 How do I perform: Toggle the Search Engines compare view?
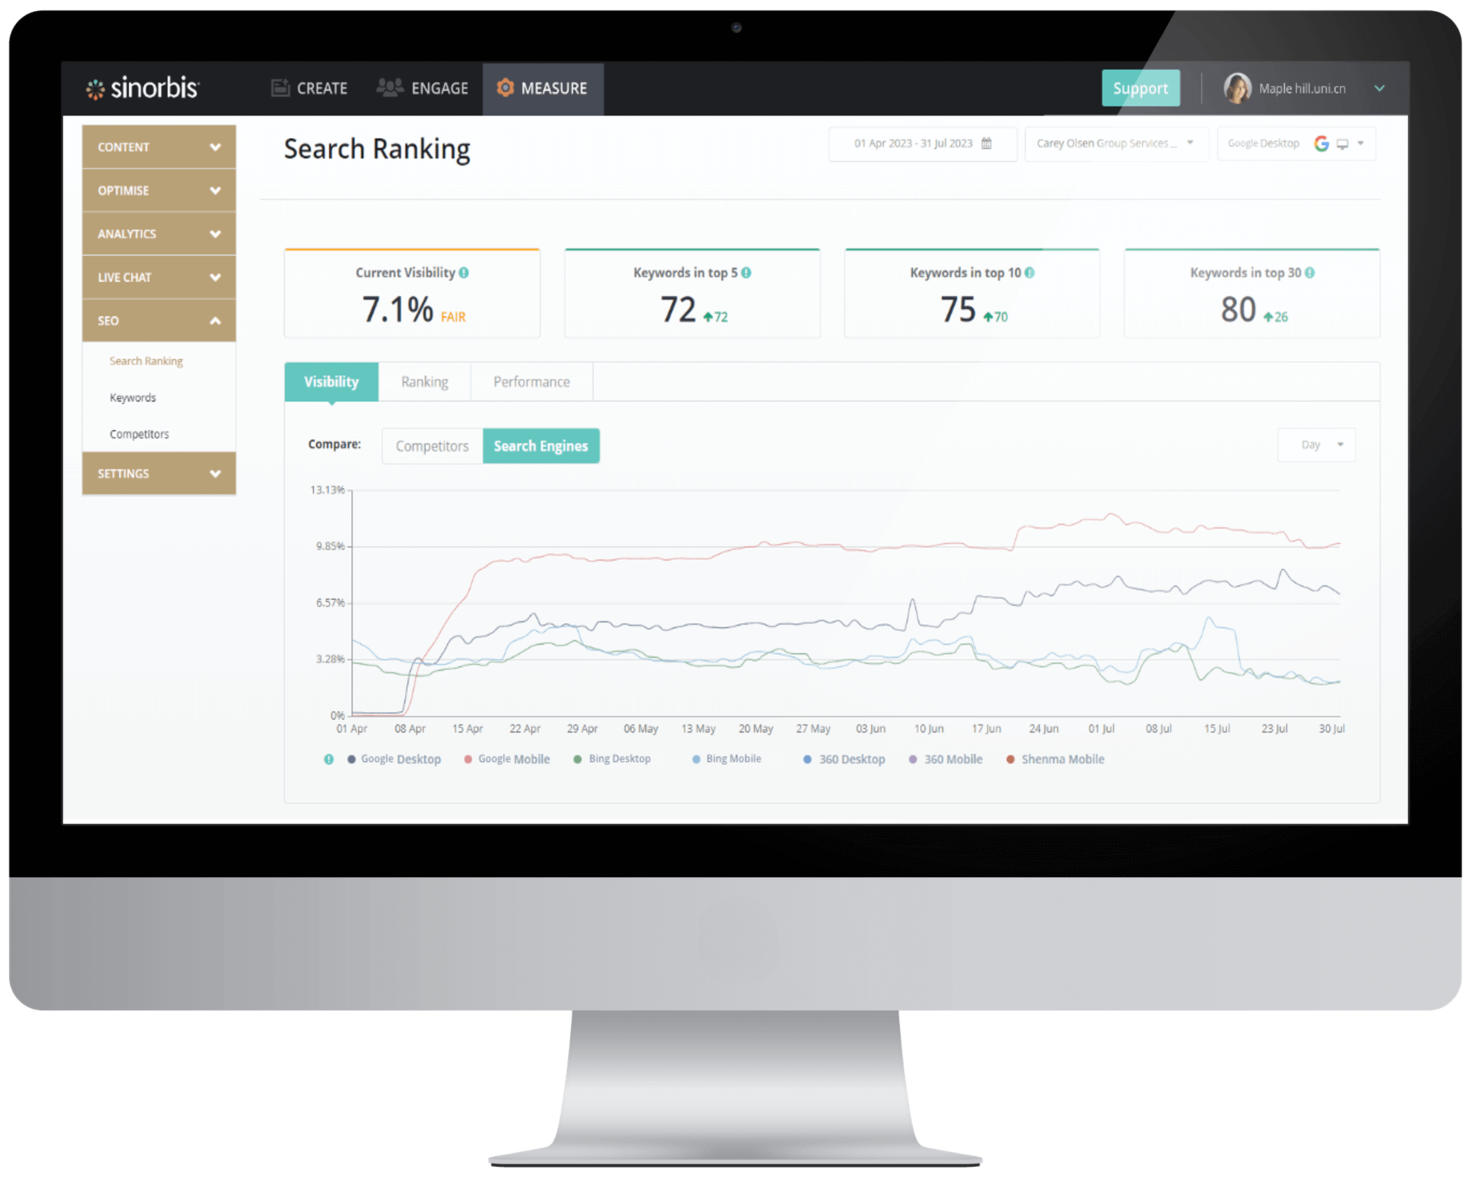[x=541, y=445]
